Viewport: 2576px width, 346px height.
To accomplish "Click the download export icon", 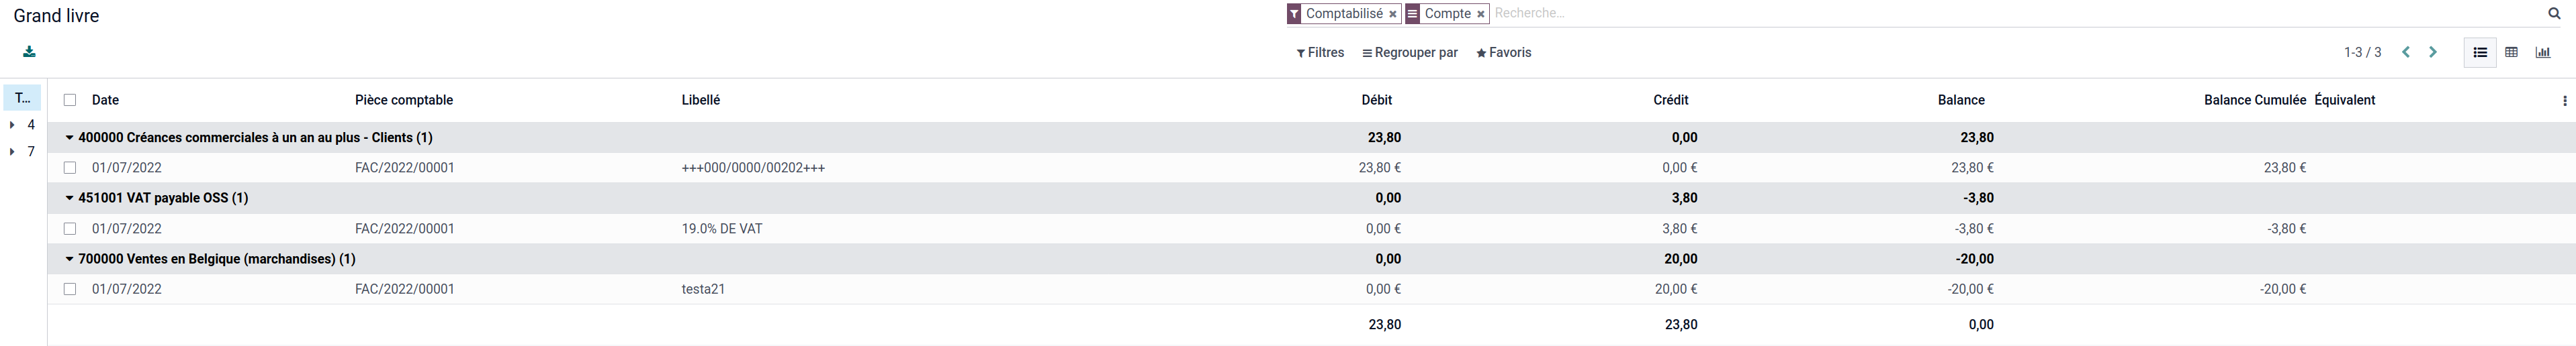I will click(29, 52).
